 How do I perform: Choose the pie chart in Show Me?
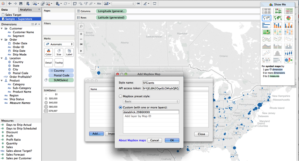289,18
